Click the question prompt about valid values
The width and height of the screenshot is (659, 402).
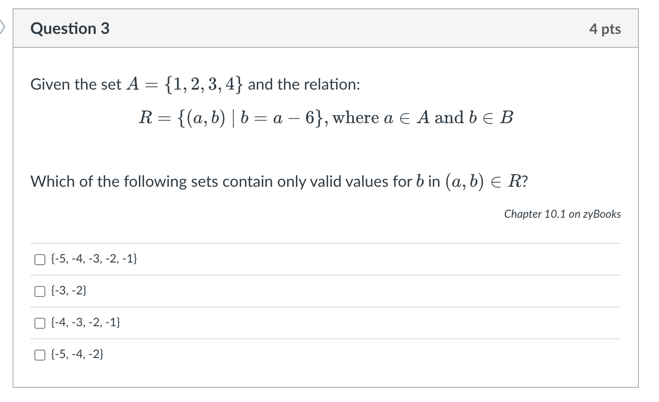[279, 181]
